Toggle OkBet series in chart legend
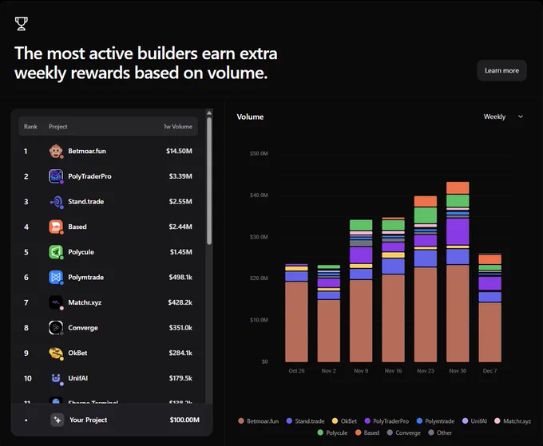 click(344, 421)
